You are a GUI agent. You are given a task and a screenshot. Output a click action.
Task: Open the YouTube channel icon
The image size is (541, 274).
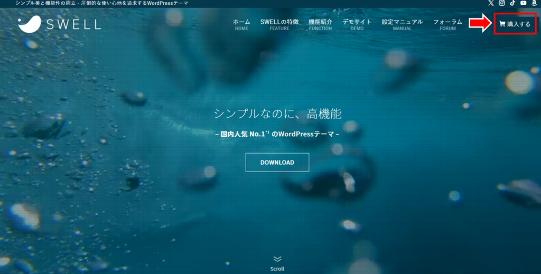(523, 3)
